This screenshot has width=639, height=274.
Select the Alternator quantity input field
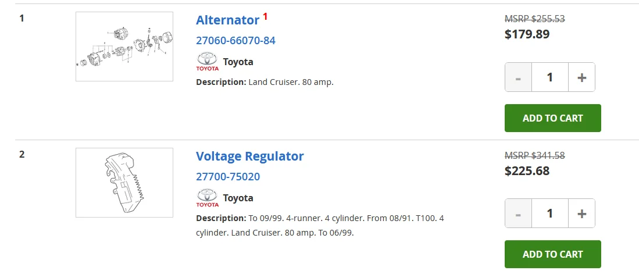tap(549, 77)
